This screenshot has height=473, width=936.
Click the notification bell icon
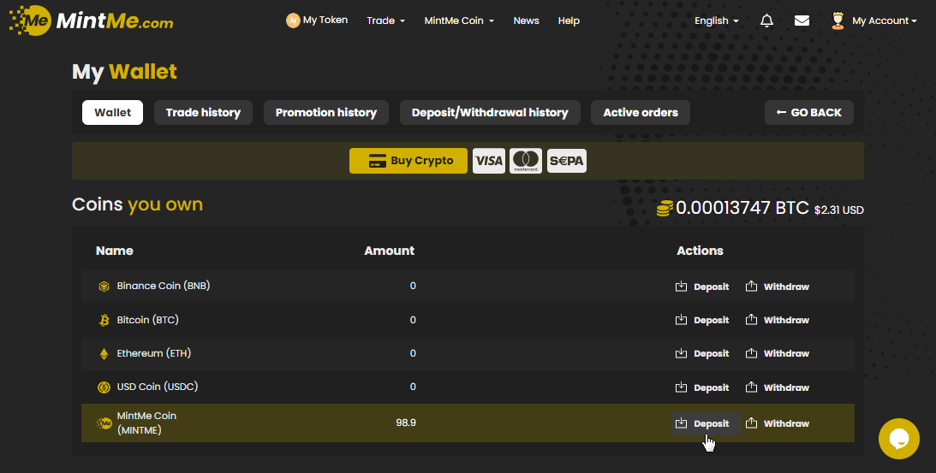(x=766, y=21)
